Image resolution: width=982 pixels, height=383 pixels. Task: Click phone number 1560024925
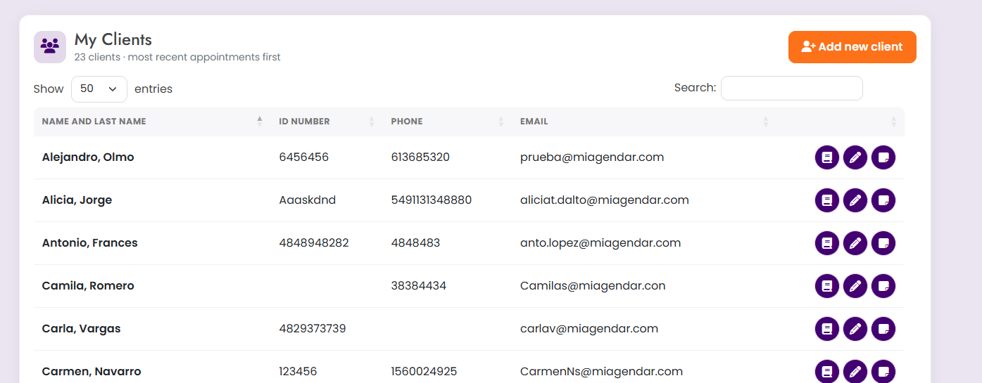point(424,372)
